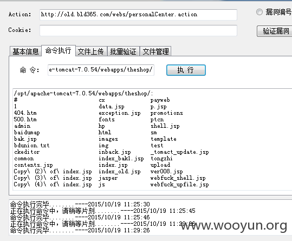
Task: Click the promotions directory entry
Action: coord(167,113)
